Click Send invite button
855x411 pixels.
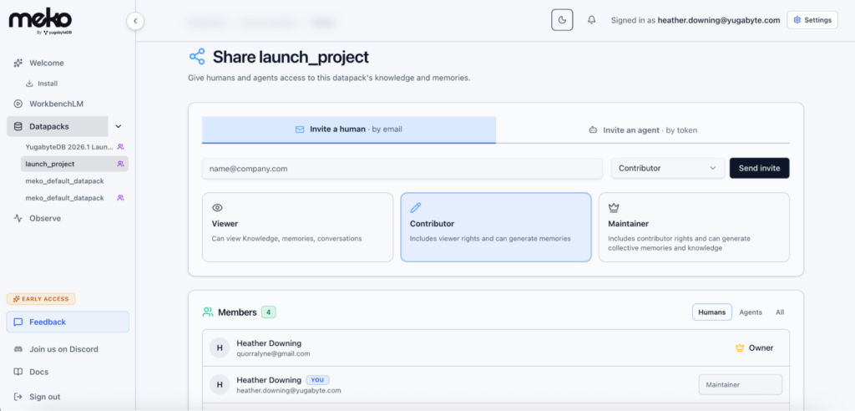pyautogui.click(x=759, y=168)
